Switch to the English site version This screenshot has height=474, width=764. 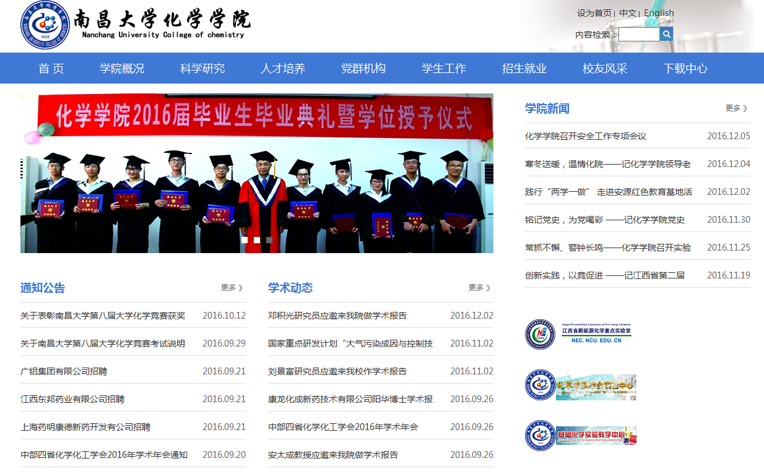coord(659,12)
